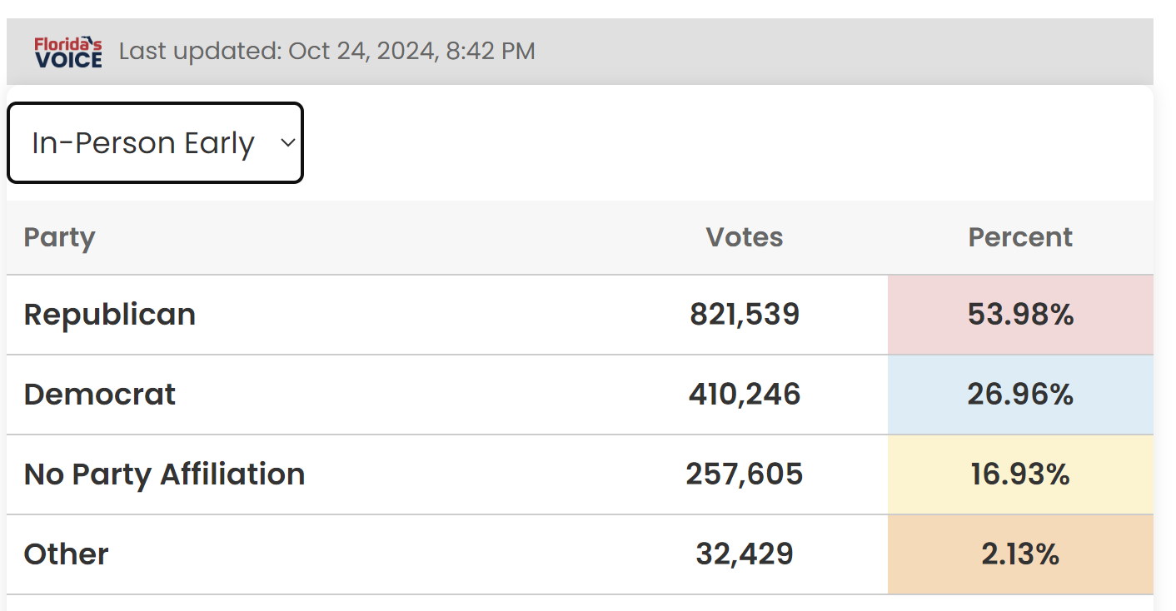Click the 257,605 votes cell
This screenshot has width=1176, height=611.
point(745,474)
